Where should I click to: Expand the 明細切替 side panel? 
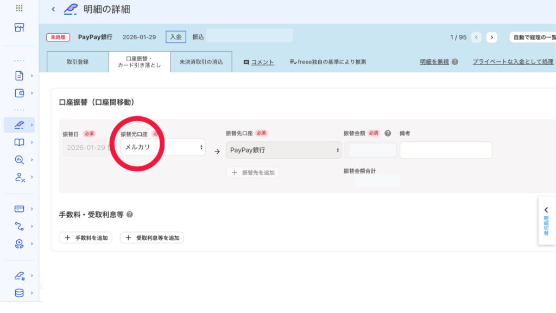coord(546,221)
